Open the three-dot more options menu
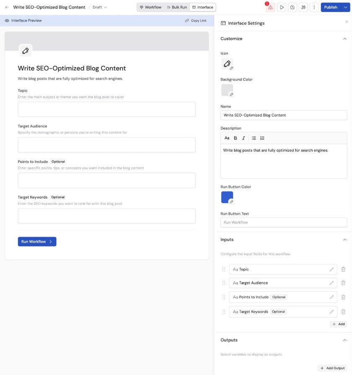The height and width of the screenshot is (375, 352). click(314, 8)
